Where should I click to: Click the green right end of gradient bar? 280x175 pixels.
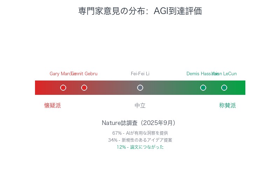pyautogui.click(x=241, y=87)
